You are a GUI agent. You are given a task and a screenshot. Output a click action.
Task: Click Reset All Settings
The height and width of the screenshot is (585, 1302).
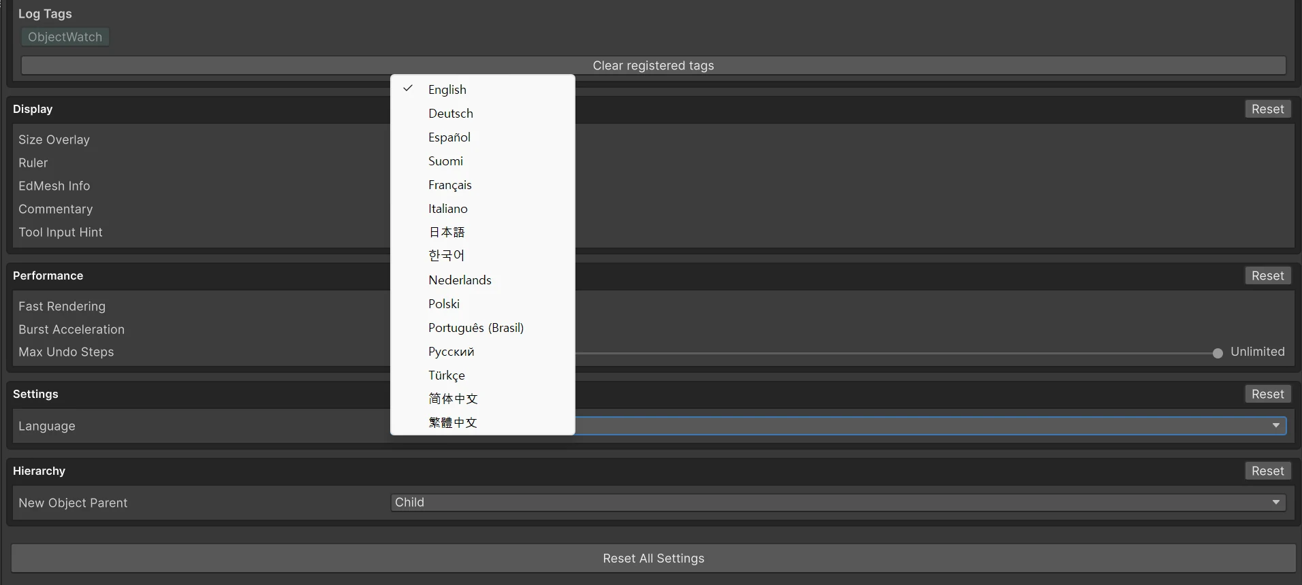pyautogui.click(x=653, y=558)
